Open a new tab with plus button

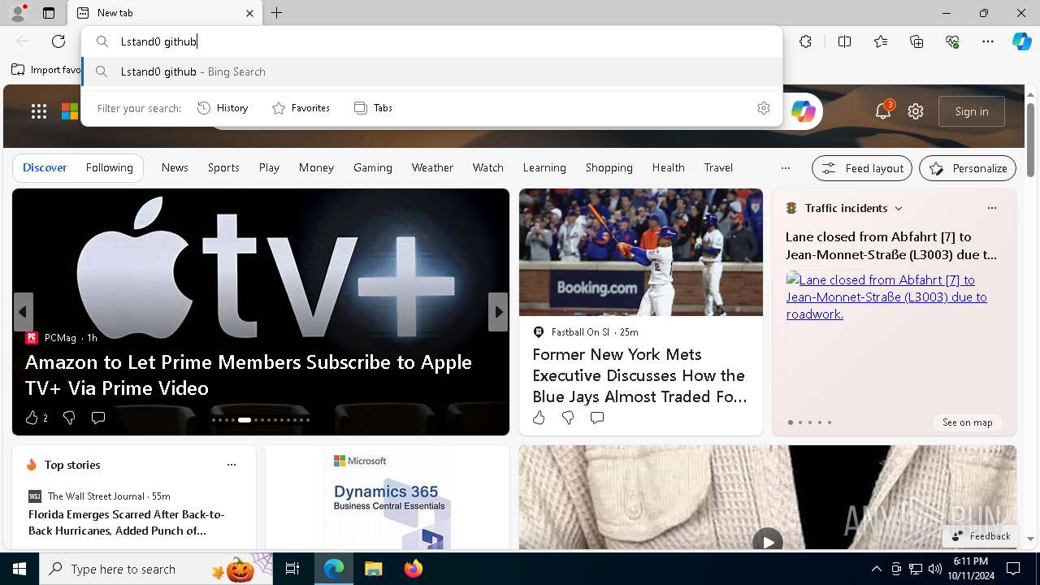pyautogui.click(x=277, y=13)
